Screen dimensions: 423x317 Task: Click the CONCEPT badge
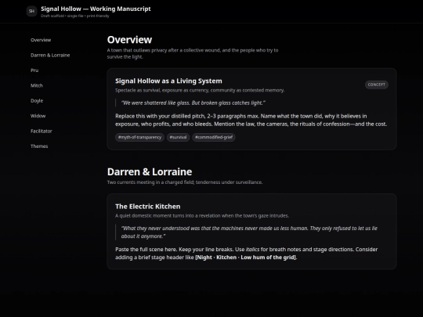pos(377,85)
